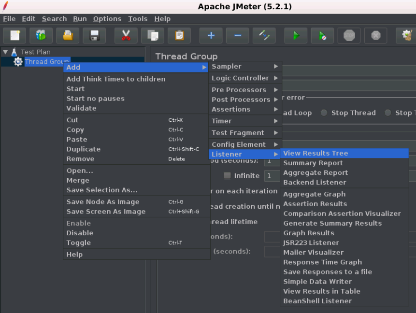416x313 pixels.
Task: Choose Graph Results listener
Action: click(x=344, y=233)
